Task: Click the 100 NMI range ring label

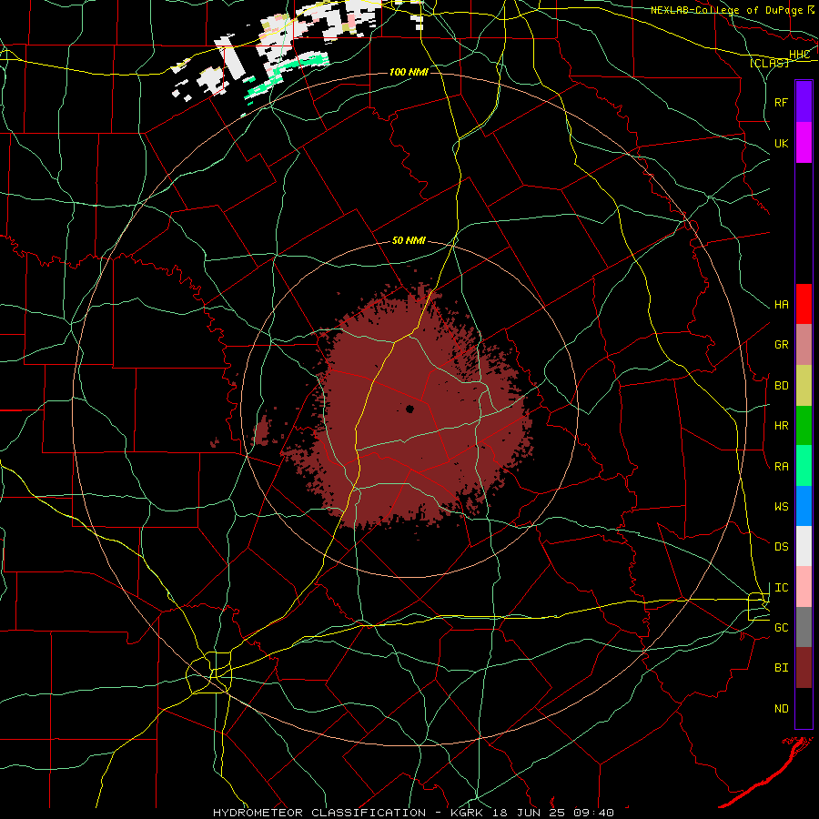Action: [x=409, y=72]
